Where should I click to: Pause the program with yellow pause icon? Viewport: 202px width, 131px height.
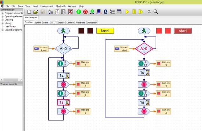134,12
